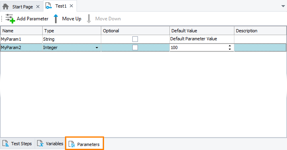
Task: Click the Test1 keyword test icon
Action: 49,6
